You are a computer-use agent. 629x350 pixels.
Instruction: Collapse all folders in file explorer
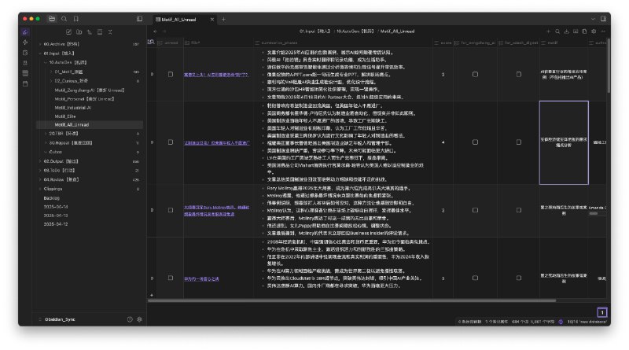pos(110,31)
